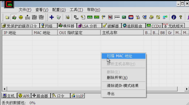The image size is (189, 105).
Task: Click the olive key square toolbar icon
Action: [x=158, y=17]
